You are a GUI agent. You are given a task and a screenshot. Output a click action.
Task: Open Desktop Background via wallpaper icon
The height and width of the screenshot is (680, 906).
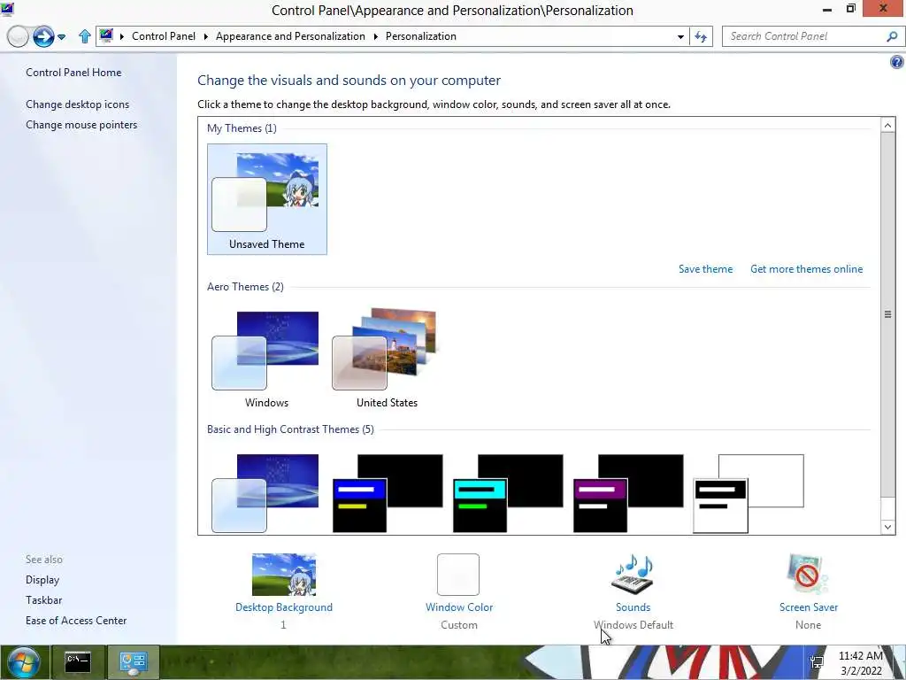coord(284,574)
